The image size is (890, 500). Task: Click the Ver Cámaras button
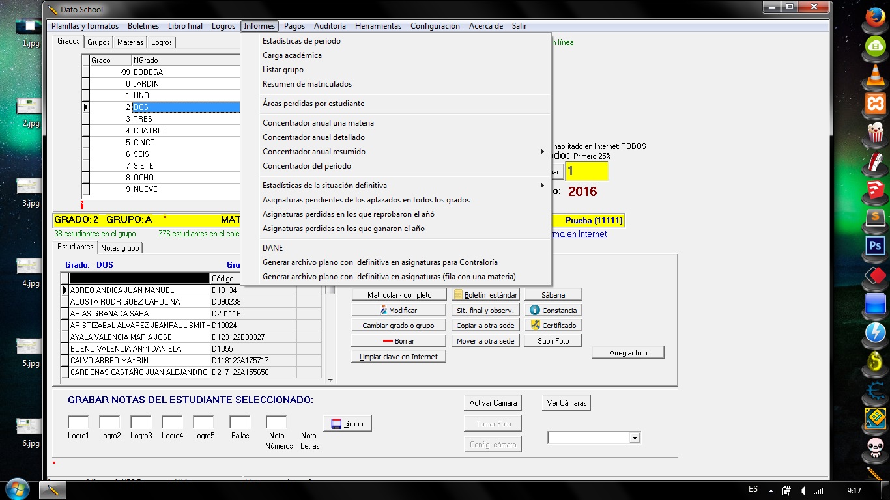coord(566,403)
